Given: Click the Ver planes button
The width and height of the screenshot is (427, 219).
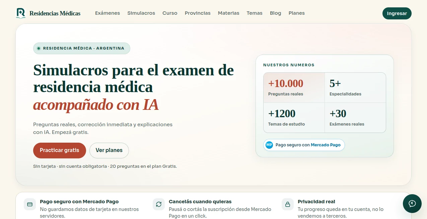Looking at the screenshot, I should pos(109,150).
